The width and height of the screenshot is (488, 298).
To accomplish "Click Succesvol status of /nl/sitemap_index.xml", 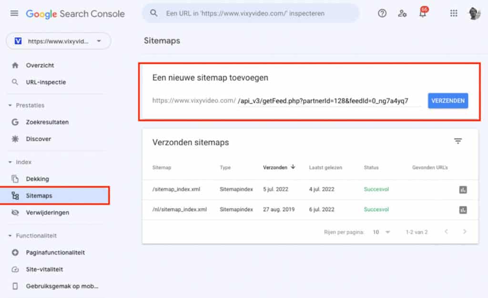I will coord(376,210).
